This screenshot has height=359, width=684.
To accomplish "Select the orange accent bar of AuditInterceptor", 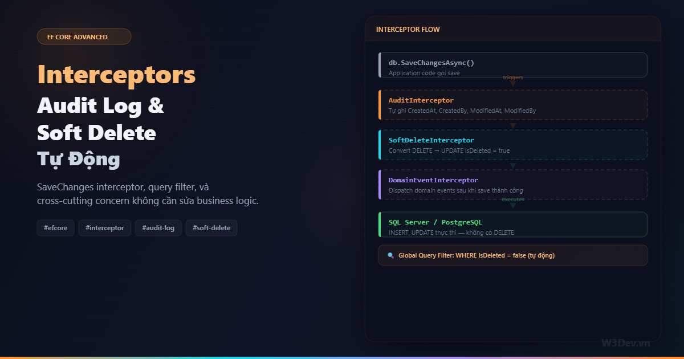I will [380, 104].
